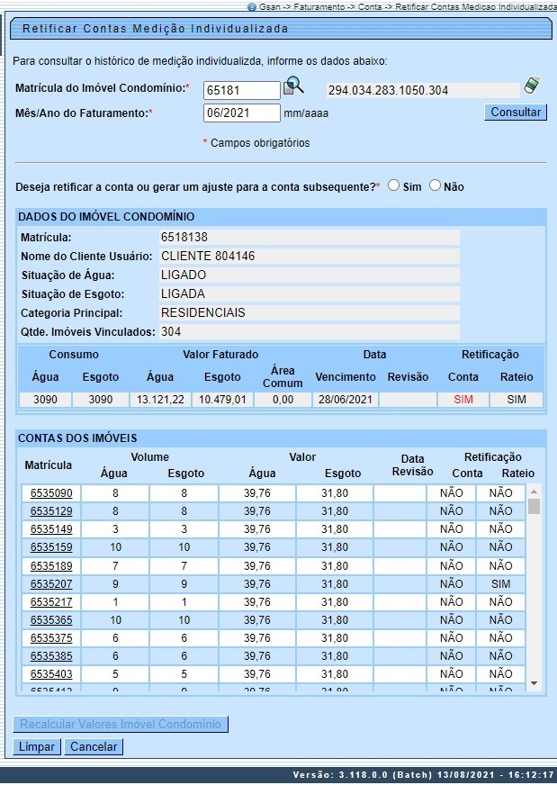Click the Matrícula do Imóvel Condomínio input
Screen dimensions: 557x785
click(x=242, y=90)
